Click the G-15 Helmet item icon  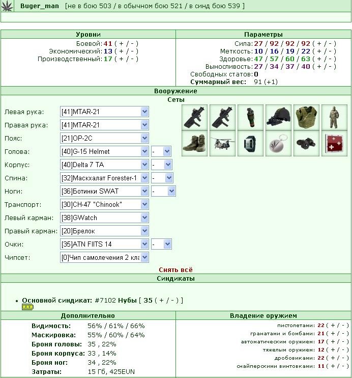278,117
